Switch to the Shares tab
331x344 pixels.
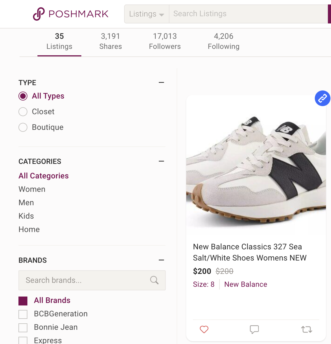110,41
